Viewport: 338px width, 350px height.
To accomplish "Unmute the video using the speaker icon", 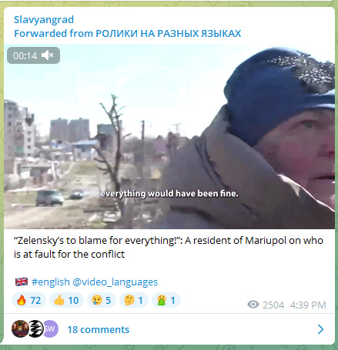I will [48, 55].
